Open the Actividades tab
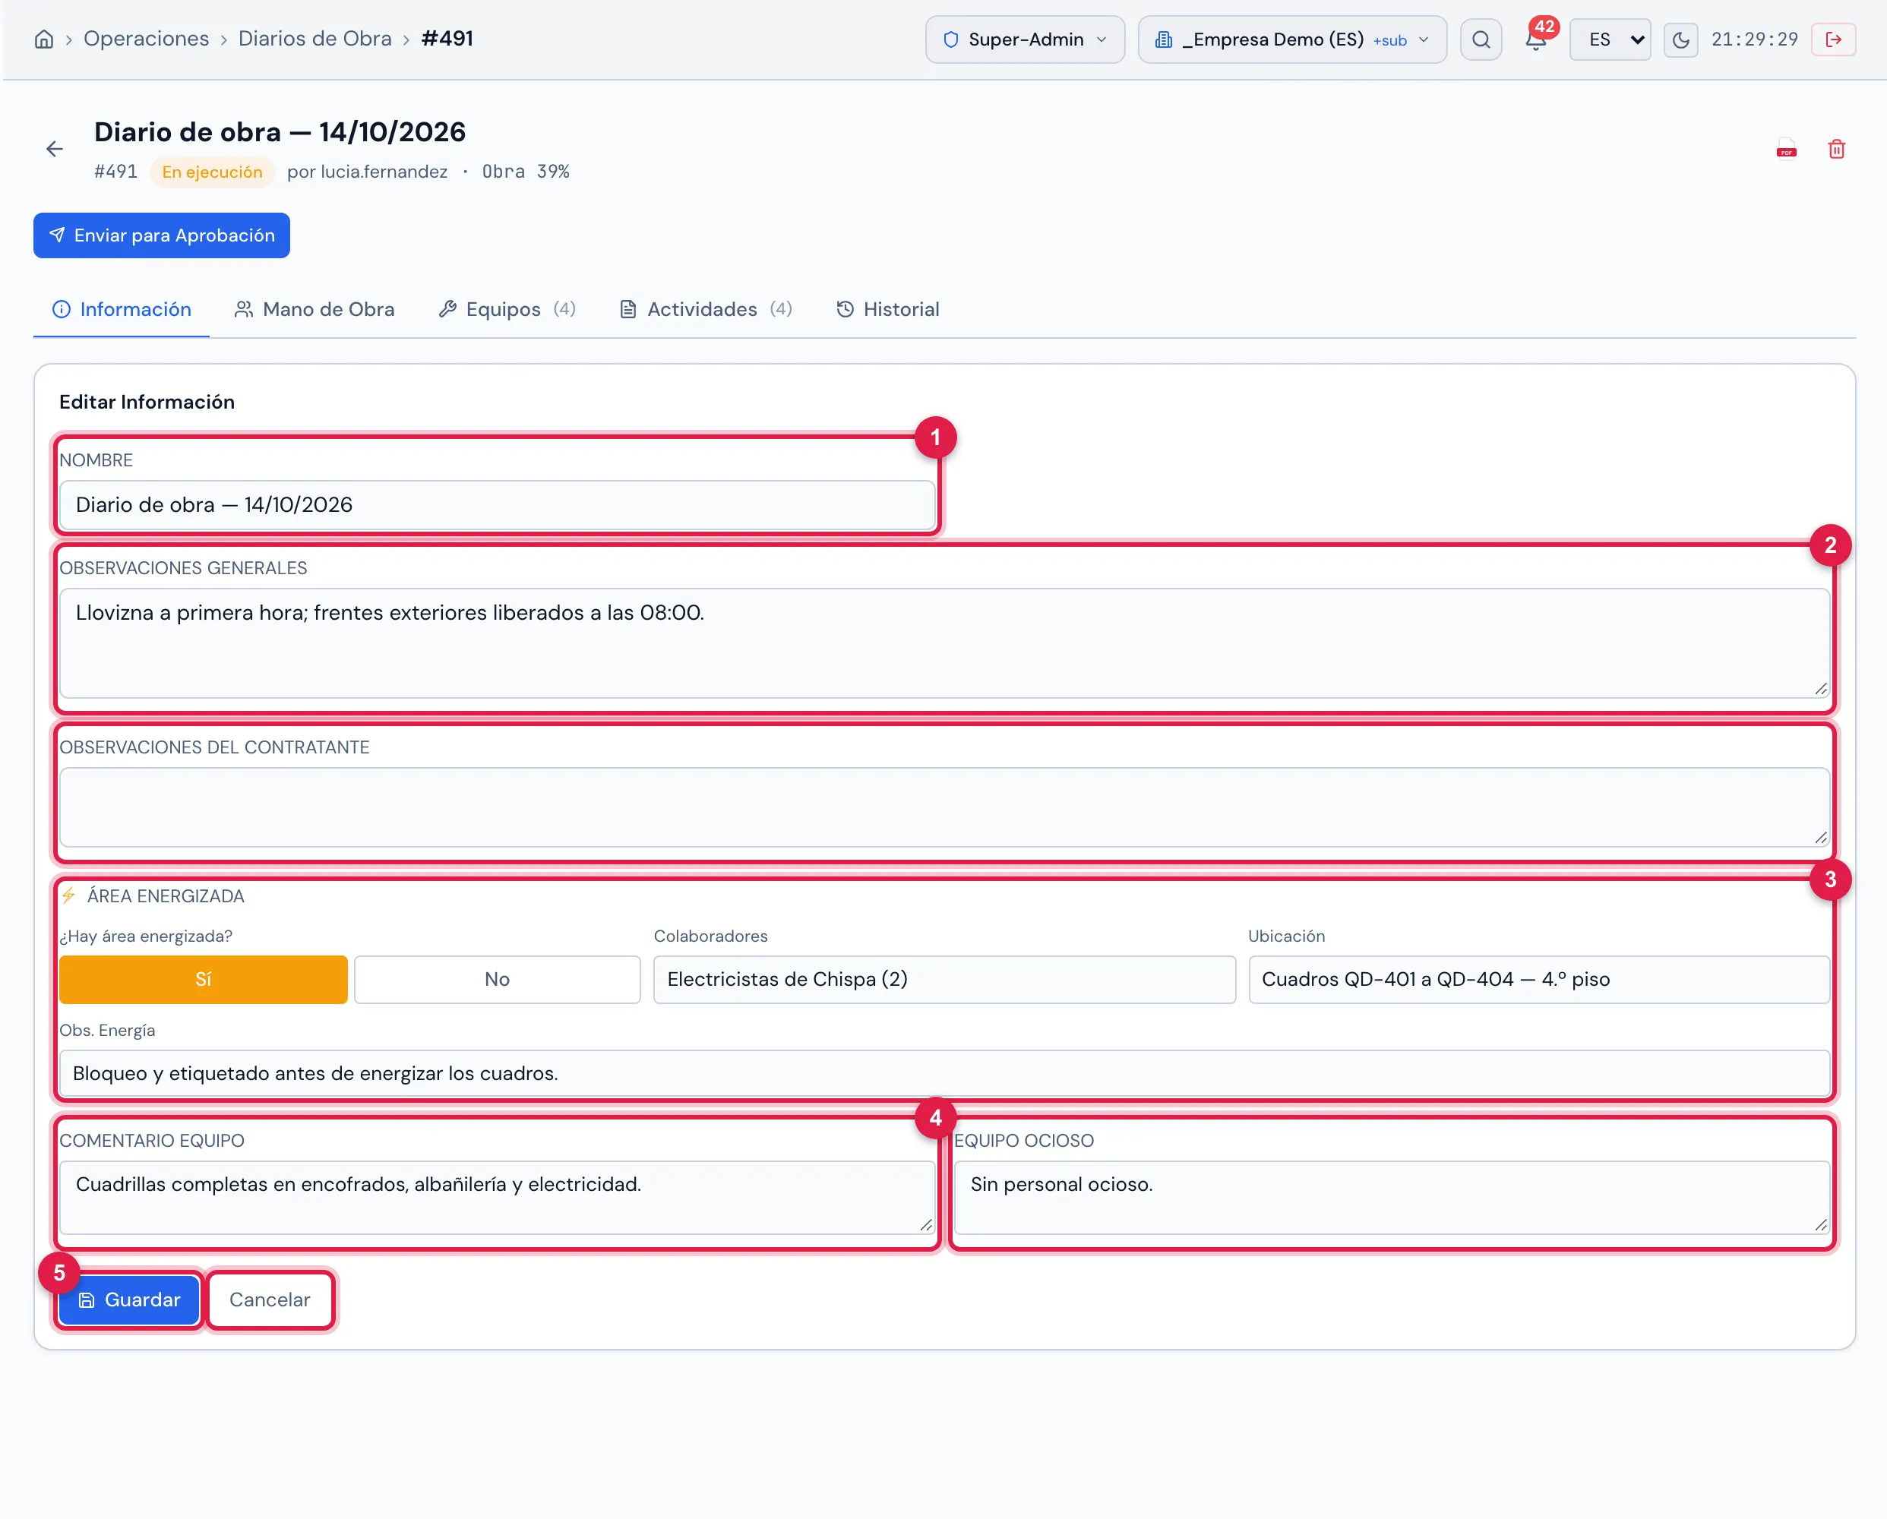 point(706,309)
